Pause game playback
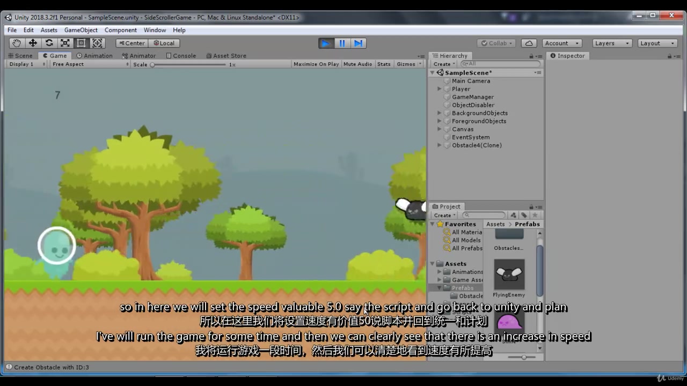Image resolution: width=687 pixels, height=386 pixels. [342, 43]
